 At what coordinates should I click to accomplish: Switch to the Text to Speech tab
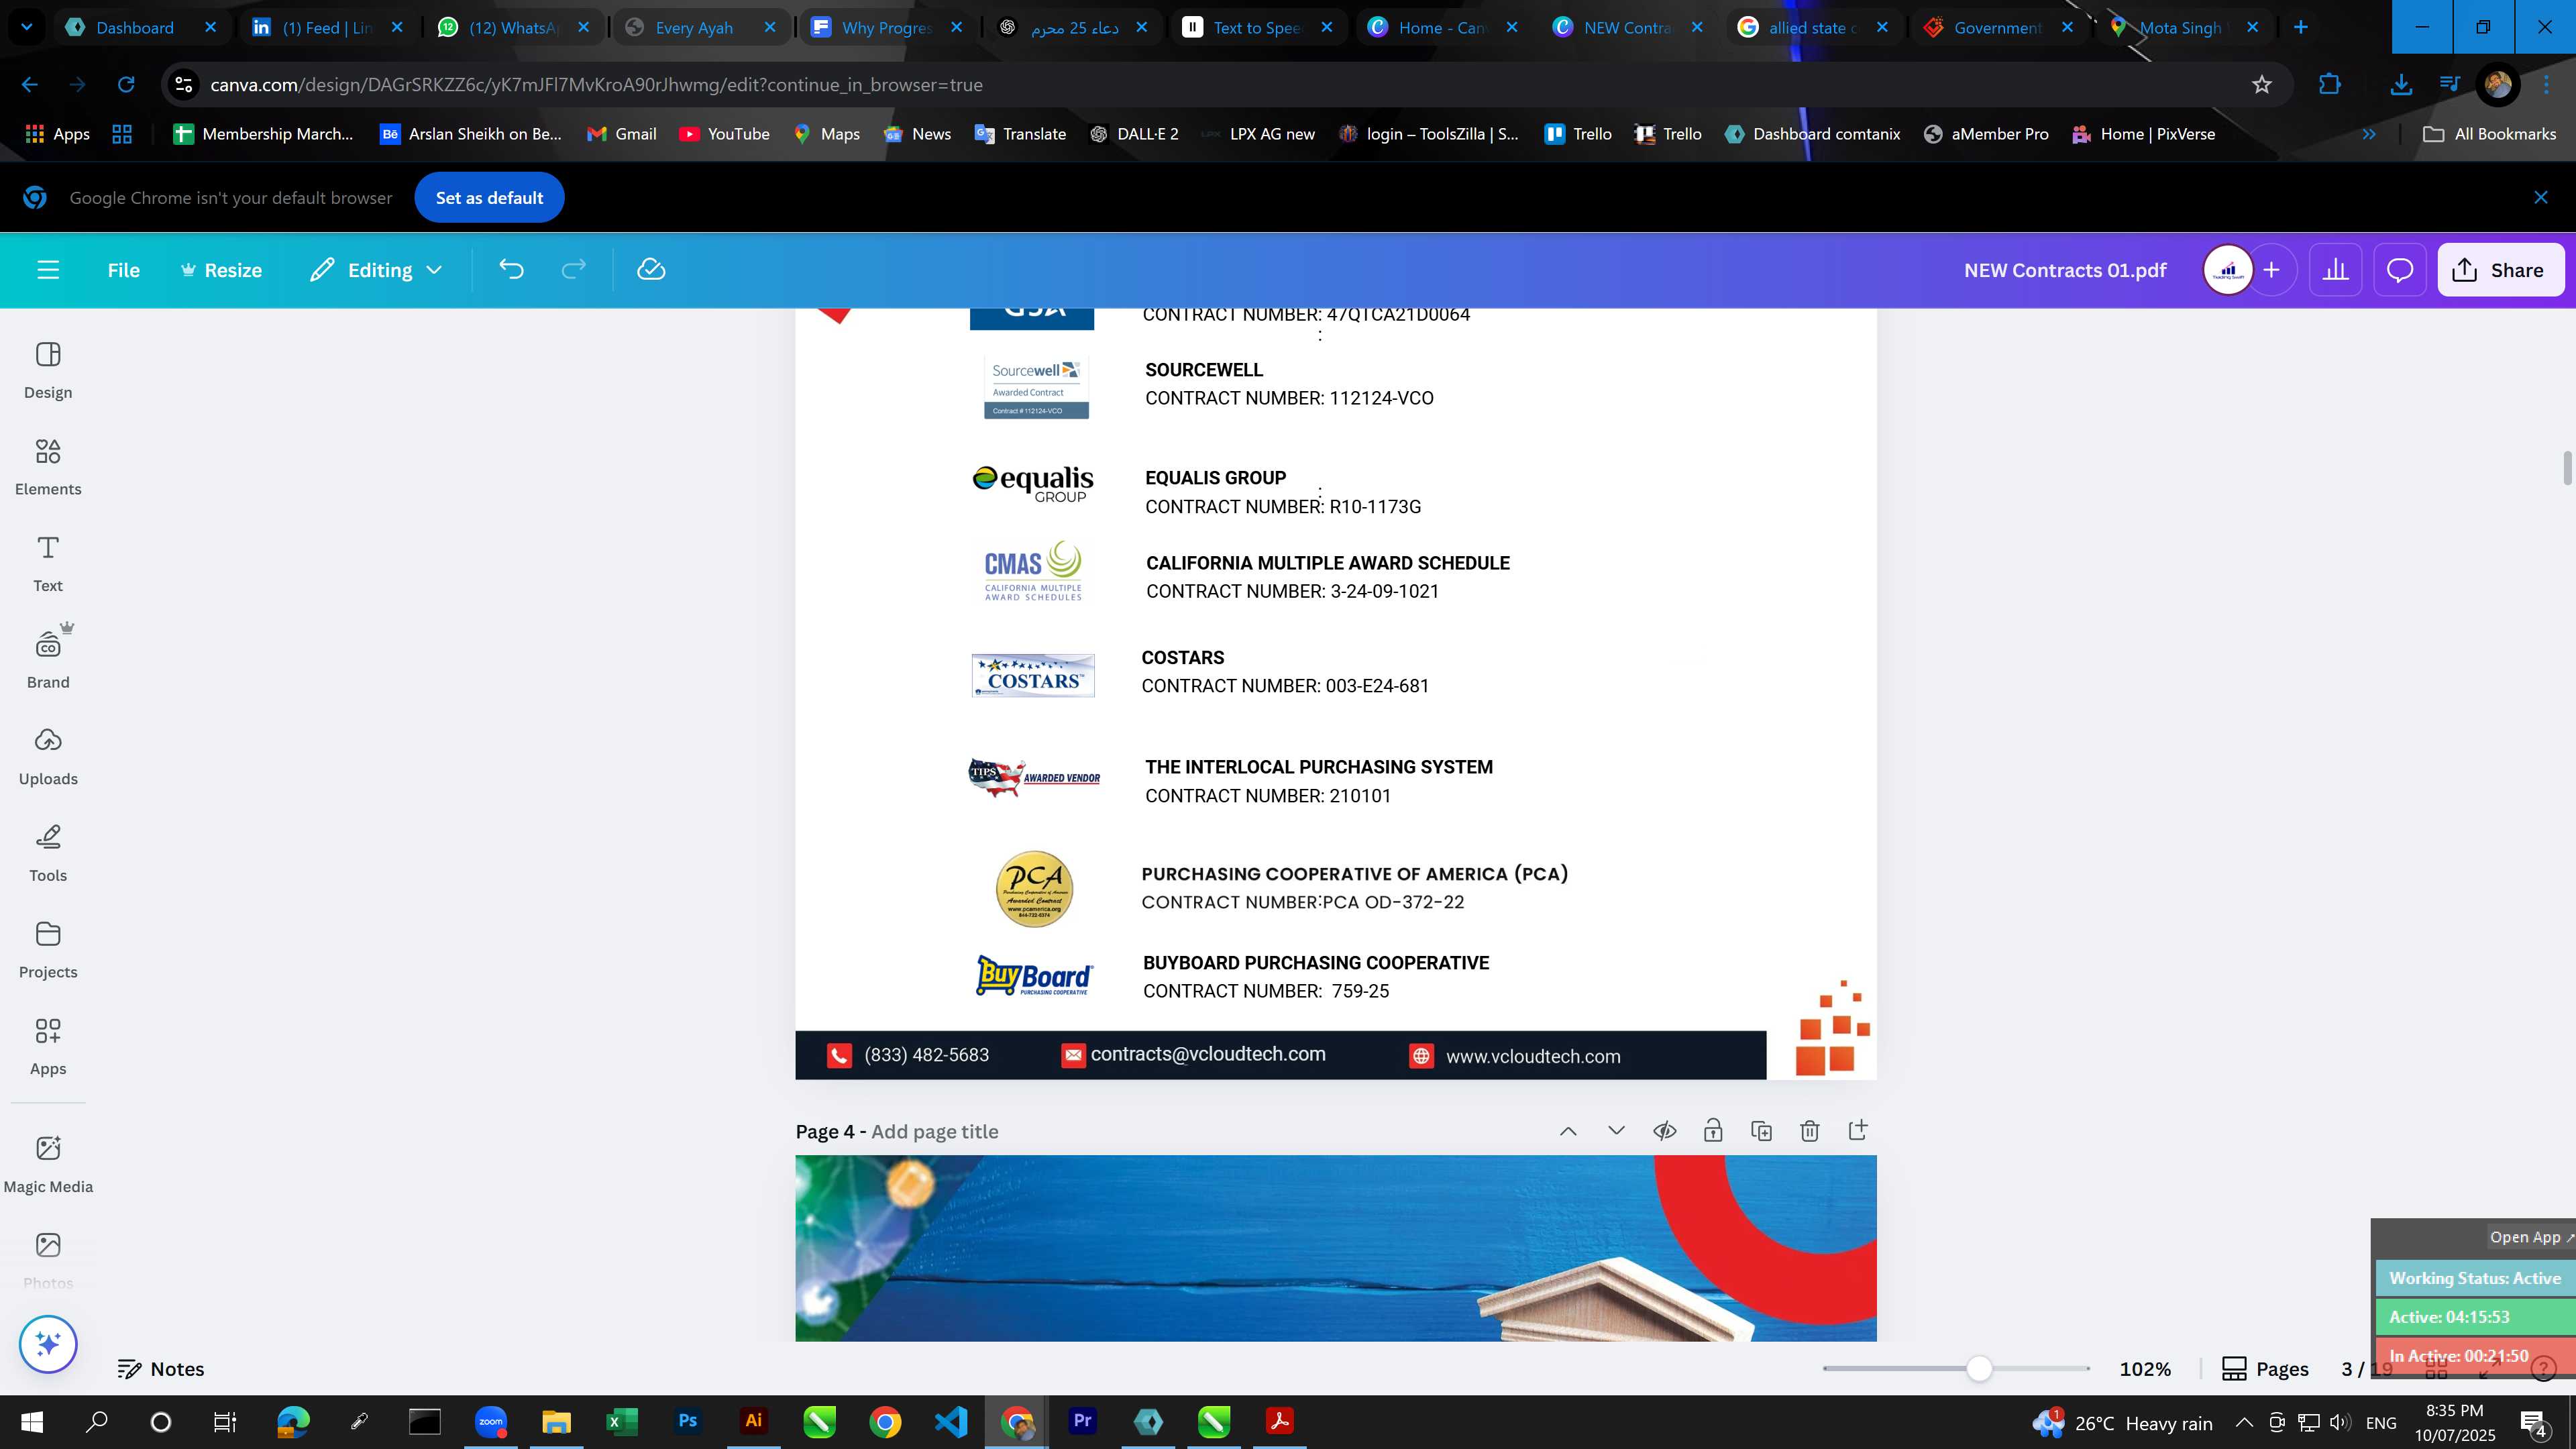coord(1257,27)
